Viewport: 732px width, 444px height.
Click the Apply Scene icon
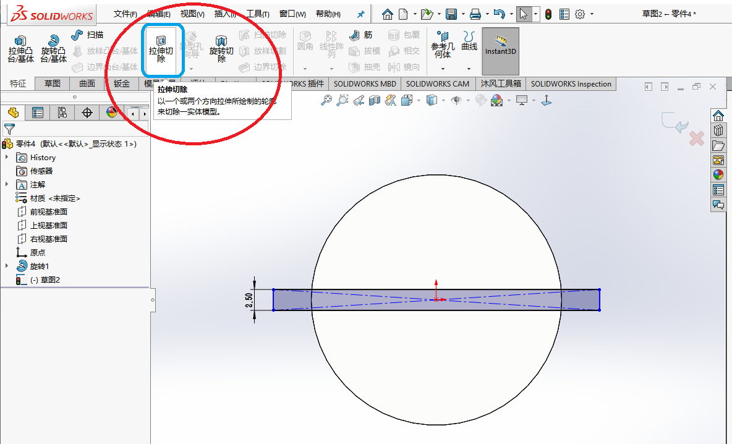coord(496,100)
